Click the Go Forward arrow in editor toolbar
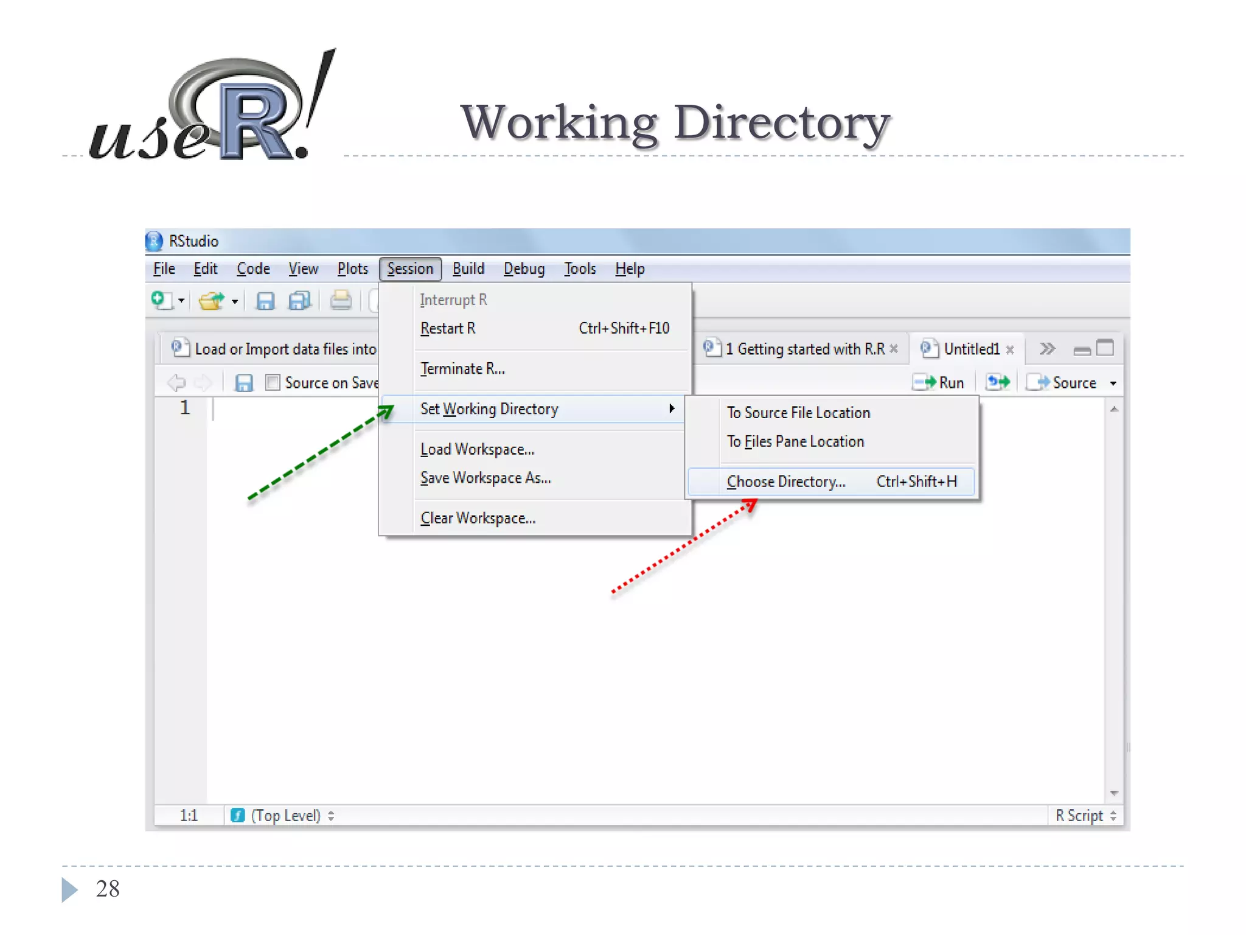The width and height of the screenshot is (1246, 935). tap(203, 382)
